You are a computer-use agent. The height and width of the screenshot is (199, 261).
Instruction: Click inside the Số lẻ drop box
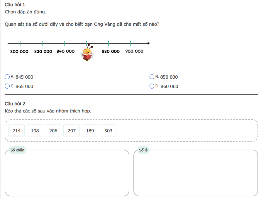coord(196,174)
